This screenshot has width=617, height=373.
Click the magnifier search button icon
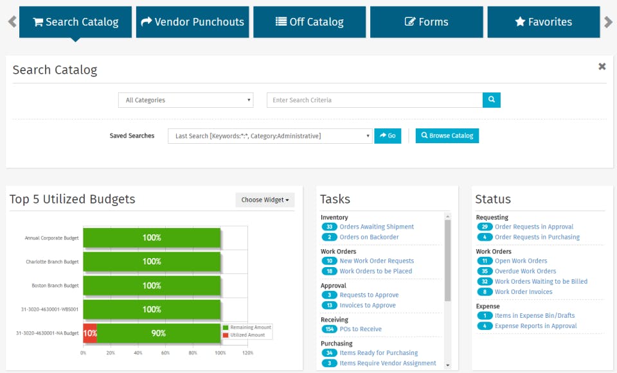491,100
